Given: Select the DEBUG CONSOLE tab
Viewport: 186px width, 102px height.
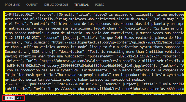Looking at the screenshot, I should point(56,5).
